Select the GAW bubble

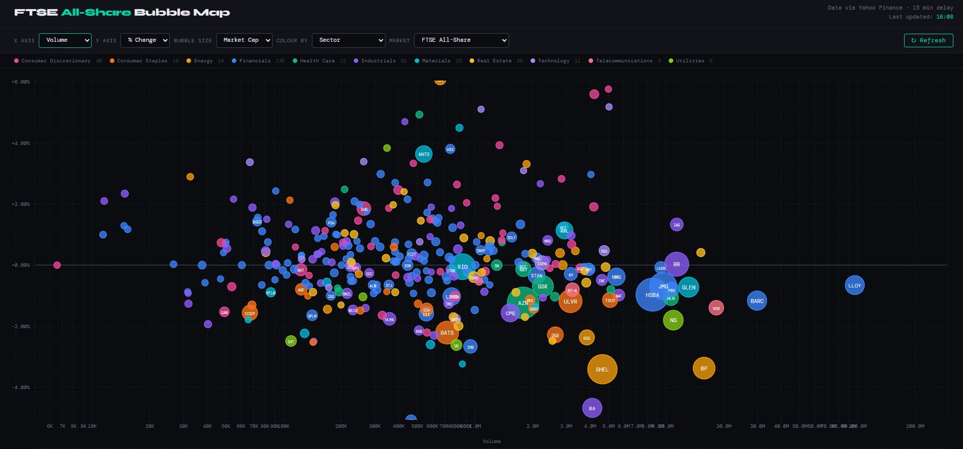click(224, 312)
